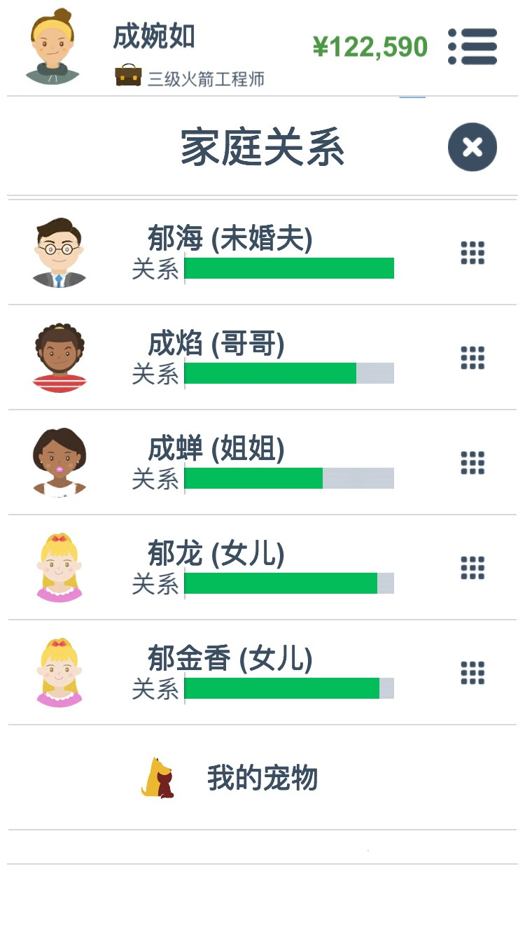The height and width of the screenshot is (934, 525).
Task: Click 郁海's relationship bar
Action: click(289, 268)
